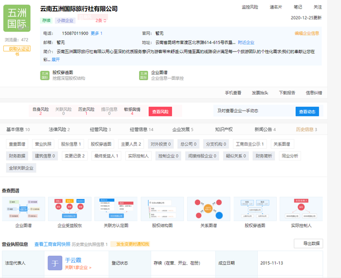The image size is (341, 278).
Task: Open the 企业图谱 thumbnail
Action: point(23,209)
